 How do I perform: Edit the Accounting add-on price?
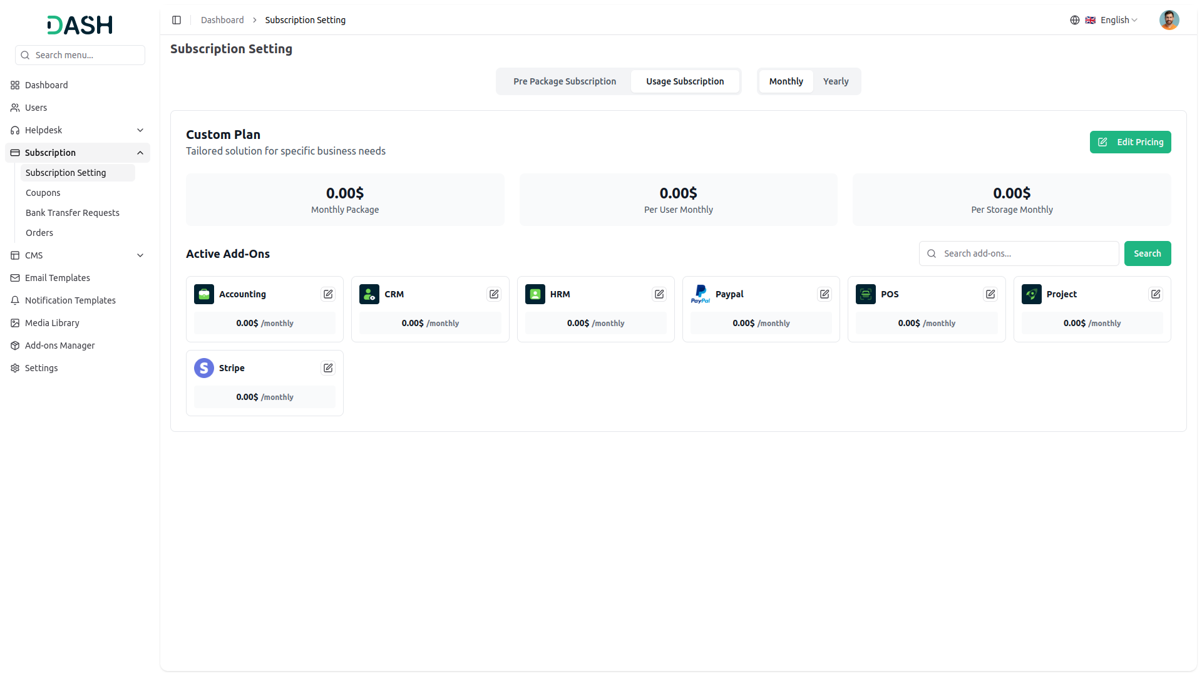pos(328,294)
